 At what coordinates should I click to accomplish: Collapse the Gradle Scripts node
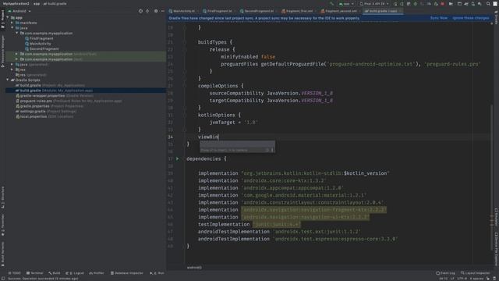8,80
